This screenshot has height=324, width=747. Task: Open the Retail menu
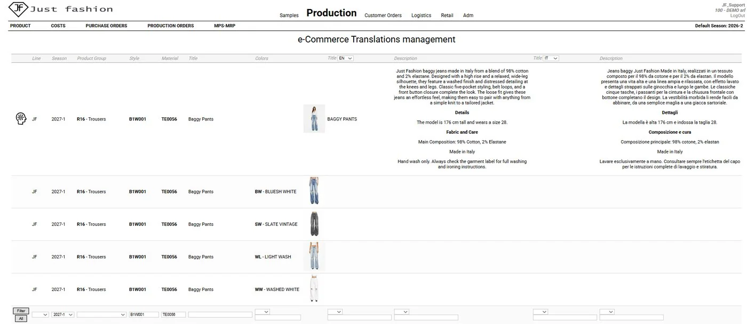[x=447, y=15]
